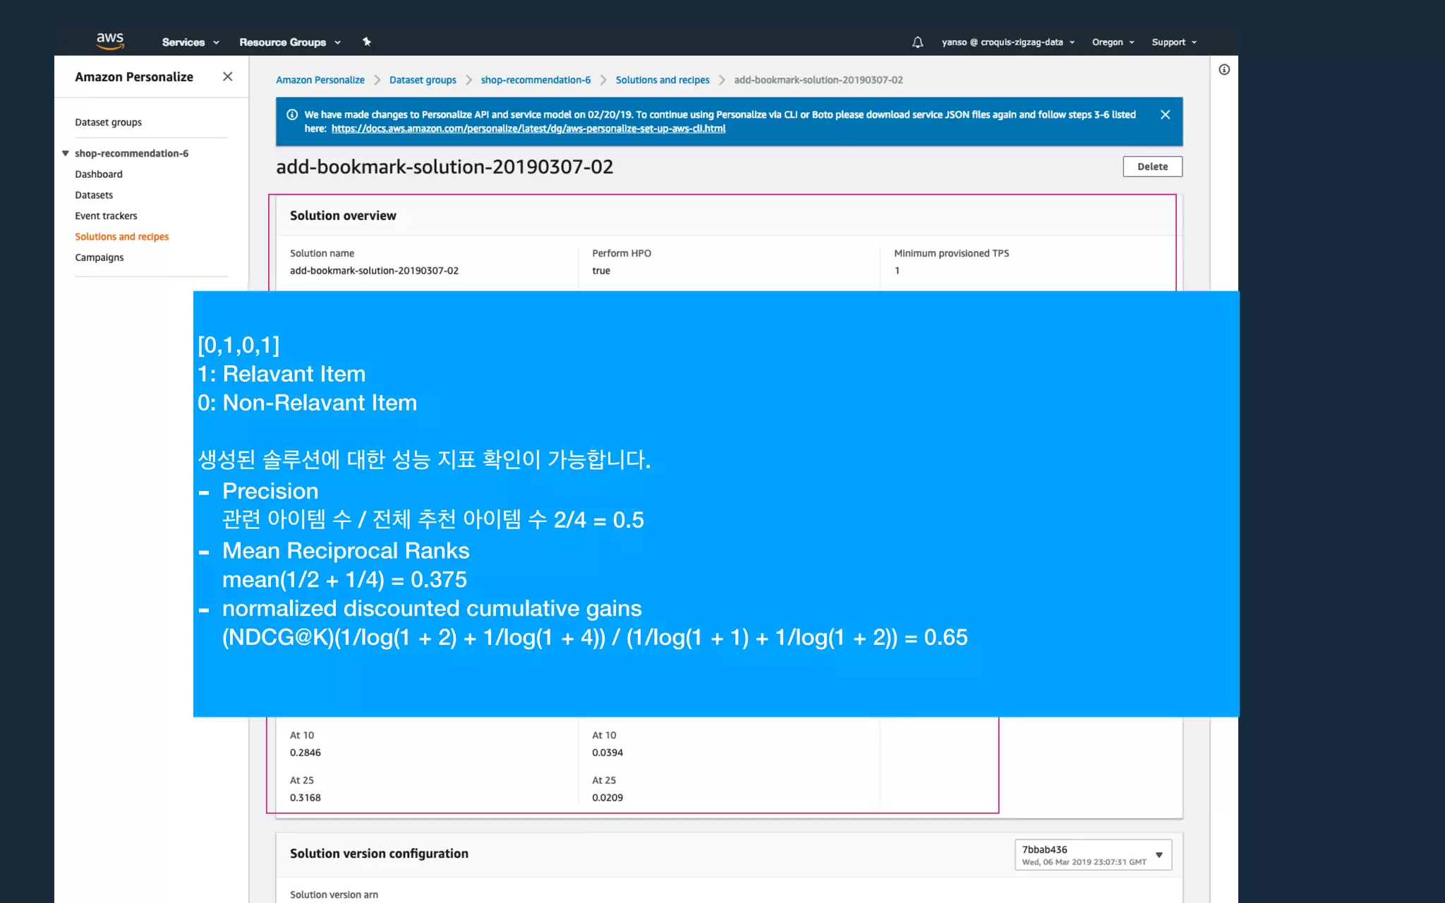Click the Delete button

[1152, 166]
